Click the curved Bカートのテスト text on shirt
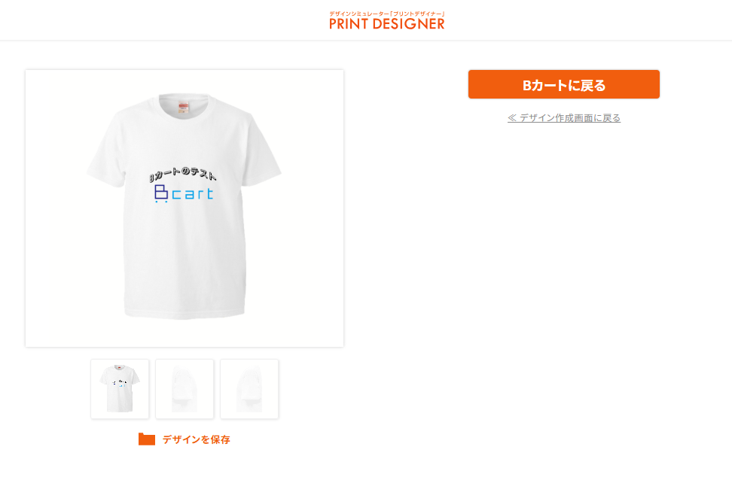Image resolution: width=732 pixels, height=477 pixels. point(182,174)
